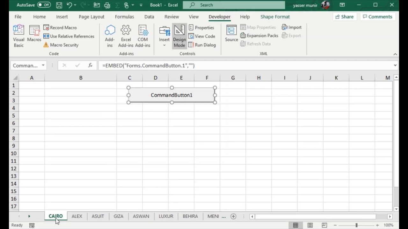Open the Visual Basic editor
408x229 pixels.
pyautogui.click(x=18, y=36)
